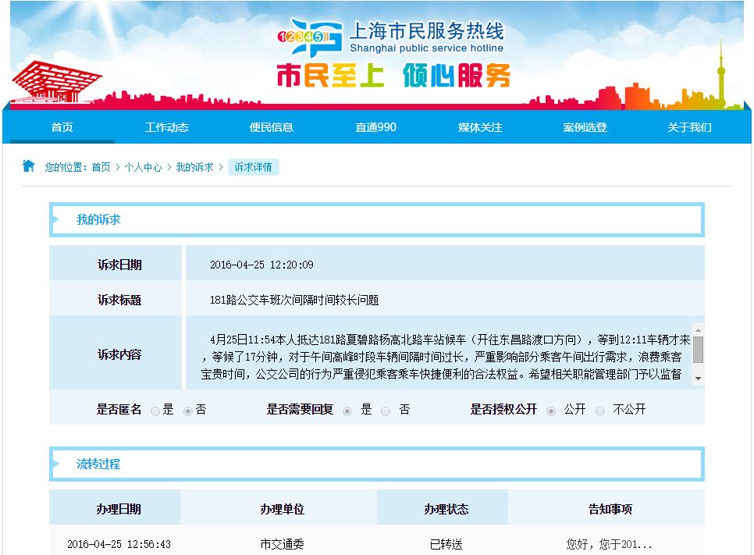
Task: Click the 诉求内容 scrollbar up arrow
Action: 699,330
